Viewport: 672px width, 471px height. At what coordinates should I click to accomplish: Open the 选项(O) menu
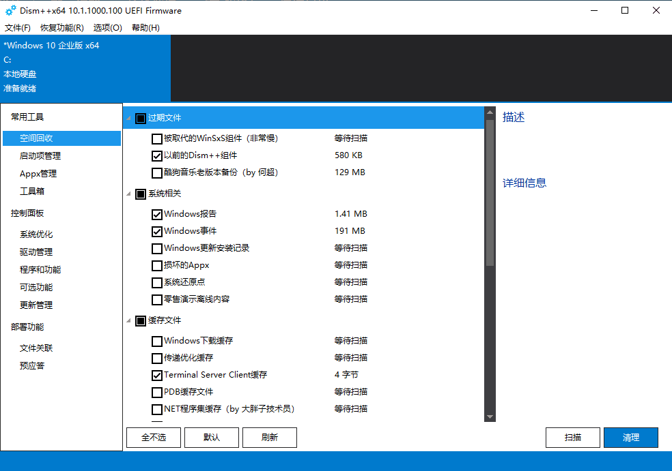(x=107, y=28)
